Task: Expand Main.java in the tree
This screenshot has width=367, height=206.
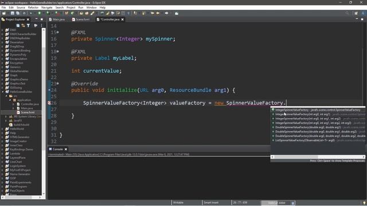Action: [x=14, y=108]
